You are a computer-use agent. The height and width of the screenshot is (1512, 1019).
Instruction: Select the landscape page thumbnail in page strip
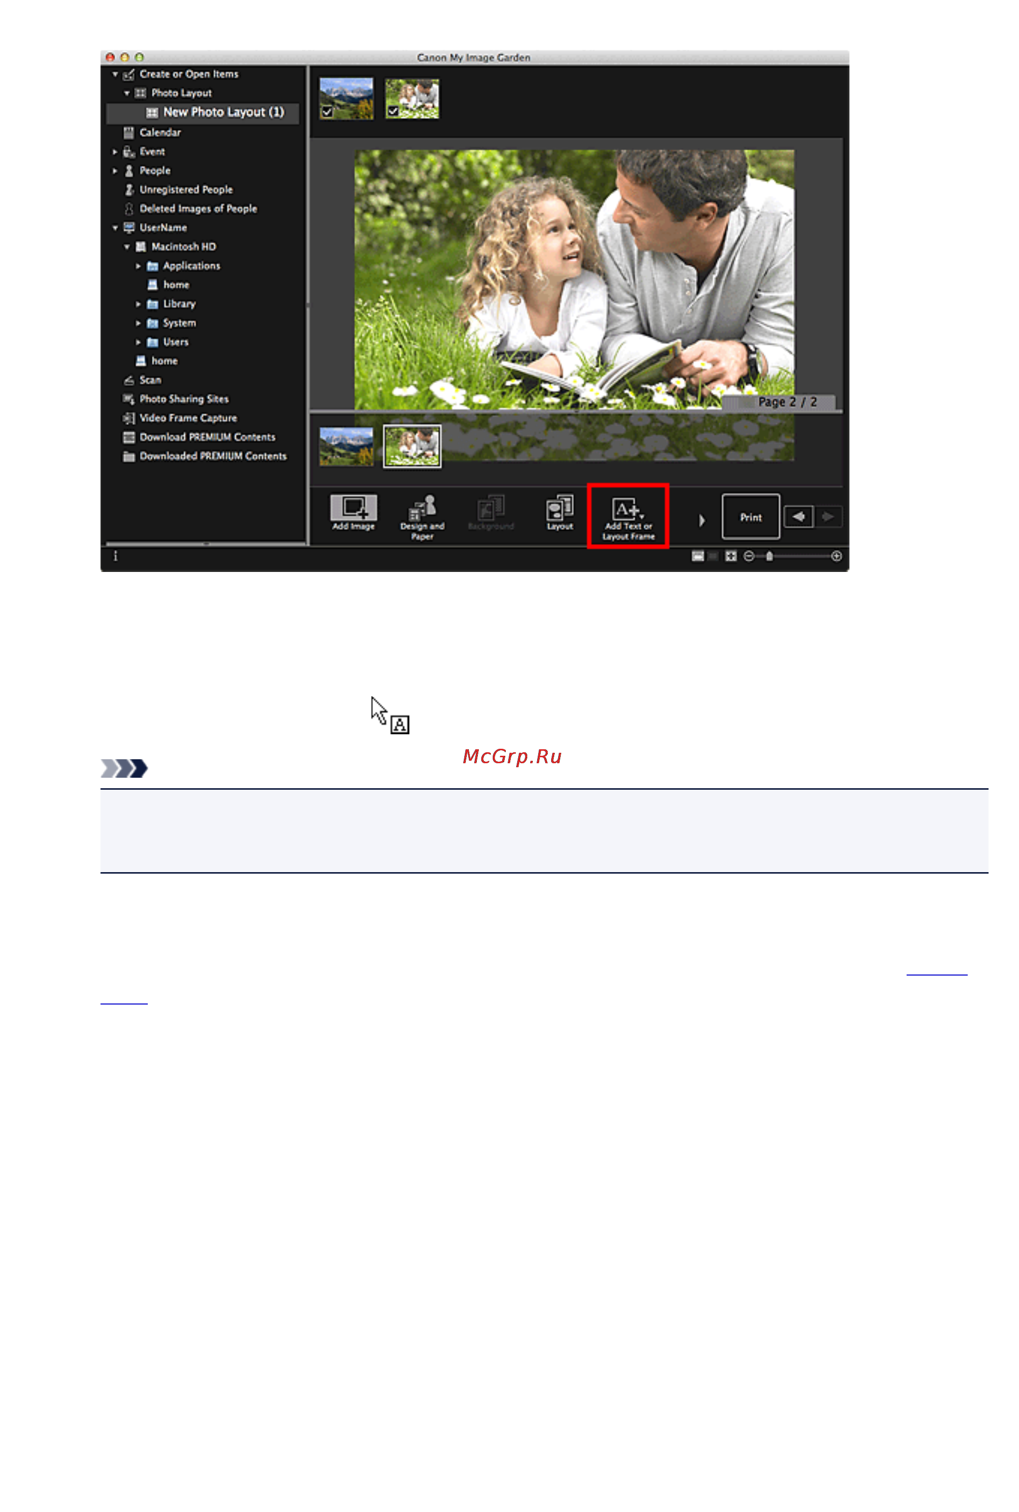[x=345, y=446]
